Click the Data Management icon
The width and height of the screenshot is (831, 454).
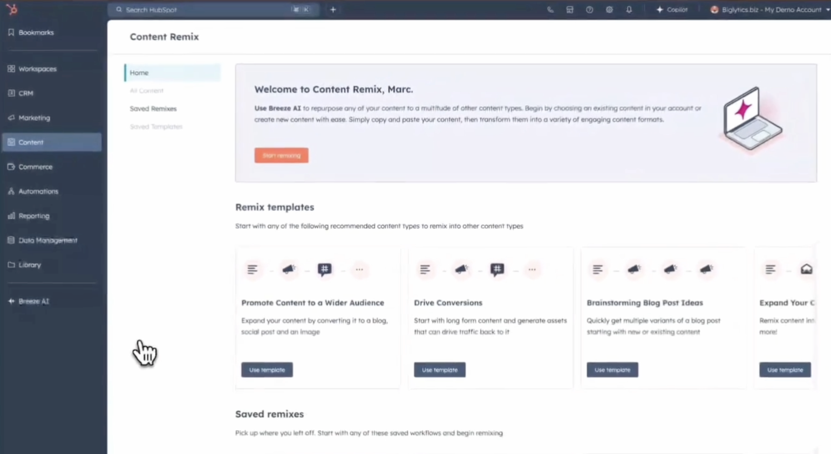(11, 240)
